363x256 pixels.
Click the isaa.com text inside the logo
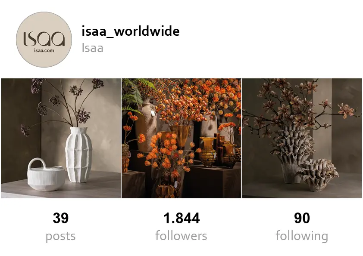(44, 50)
